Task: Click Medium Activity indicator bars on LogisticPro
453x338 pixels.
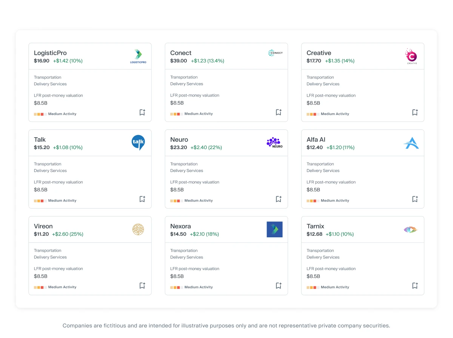Action: [x=40, y=114]
